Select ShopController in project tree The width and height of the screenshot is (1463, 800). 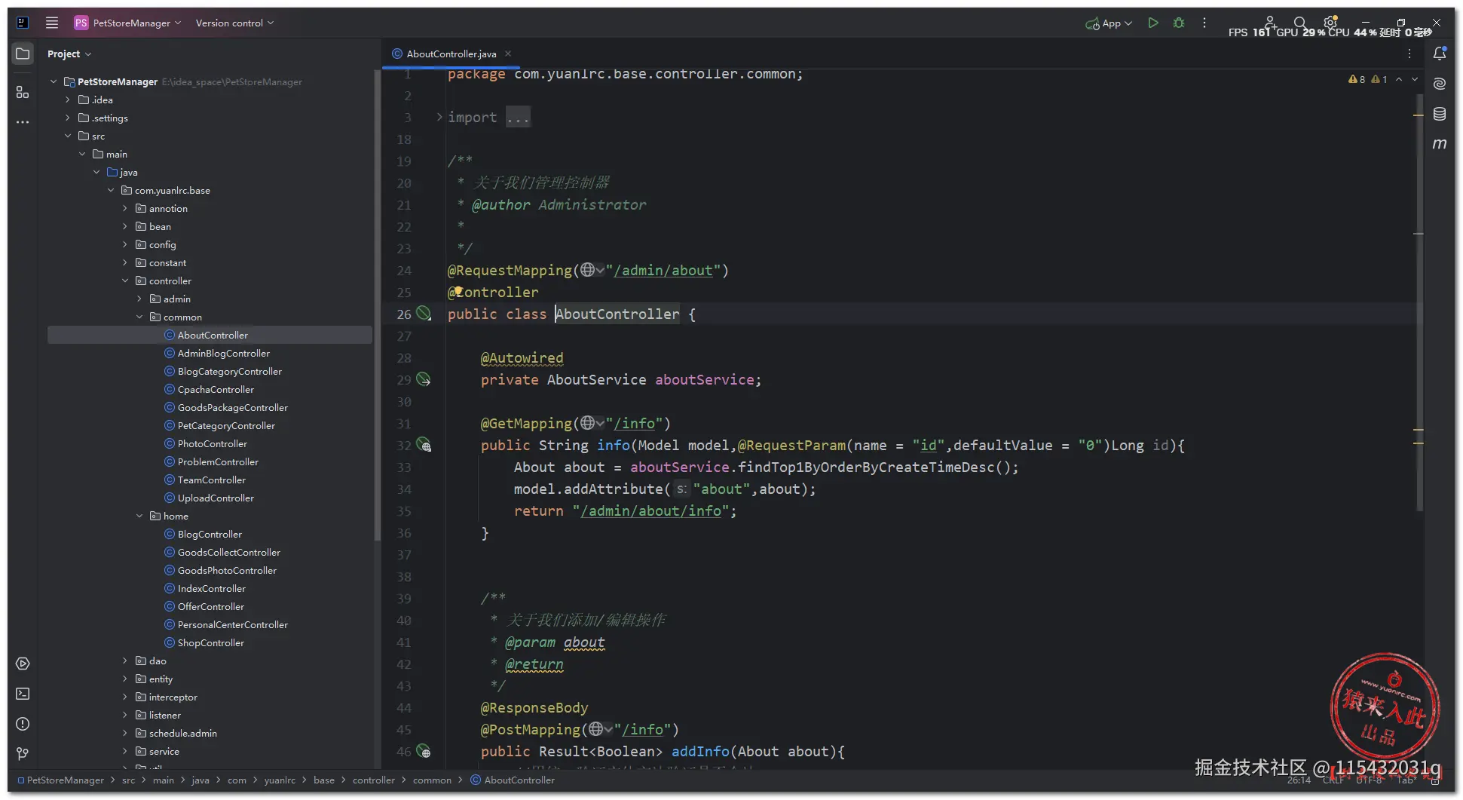(211, 642)
